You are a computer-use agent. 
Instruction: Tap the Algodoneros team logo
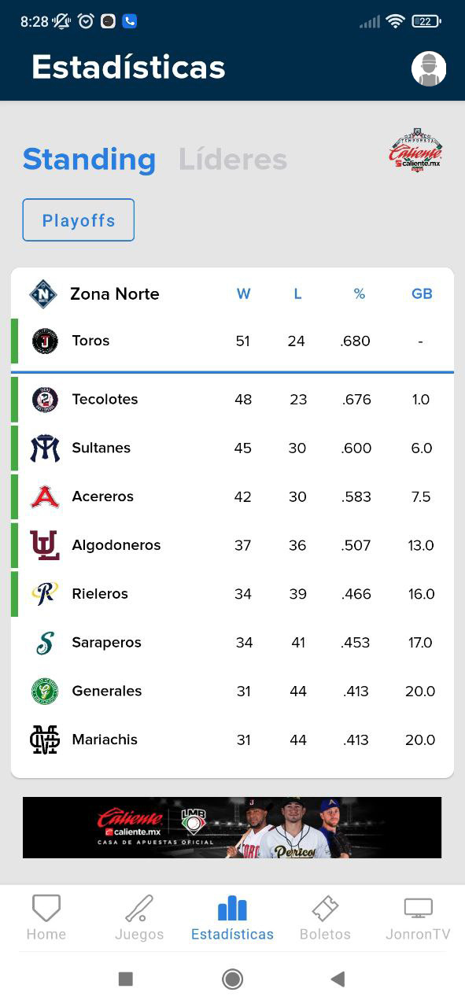tap(45, 545)
